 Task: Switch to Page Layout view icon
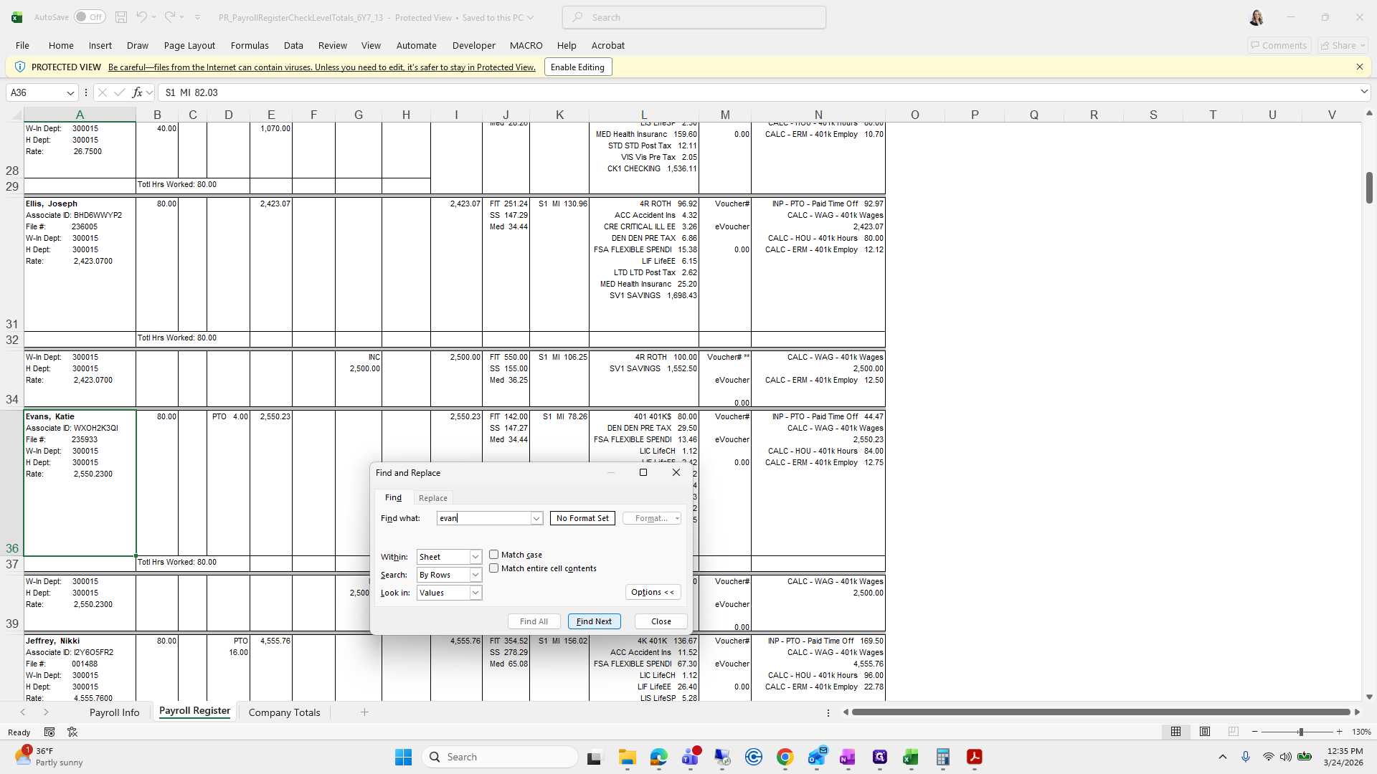[1205, 732]
